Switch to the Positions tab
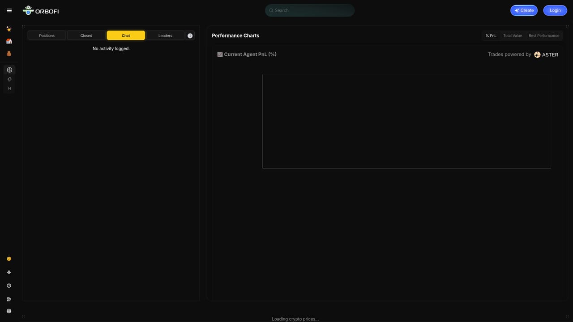This screenshot has width=573, height=322. pyautogui.click(x=47, y=35)
